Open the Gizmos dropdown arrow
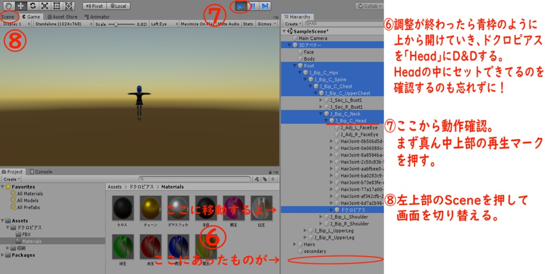The width and height of the screenshot is (545, 274). tap(275, 24)
